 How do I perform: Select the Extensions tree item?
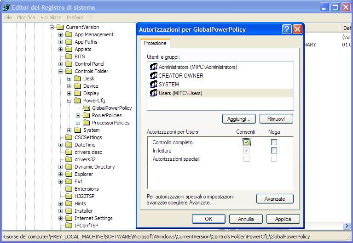(87, 189)
